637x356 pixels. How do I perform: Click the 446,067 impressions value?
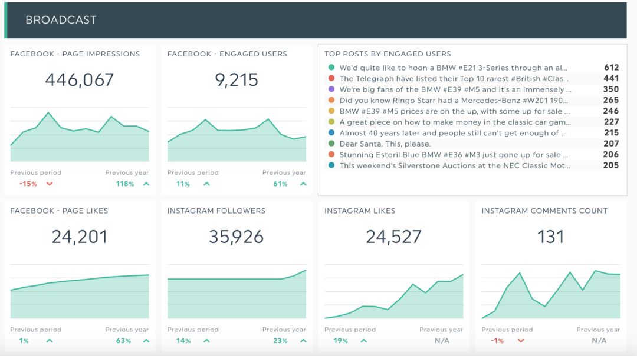(79, 79)
